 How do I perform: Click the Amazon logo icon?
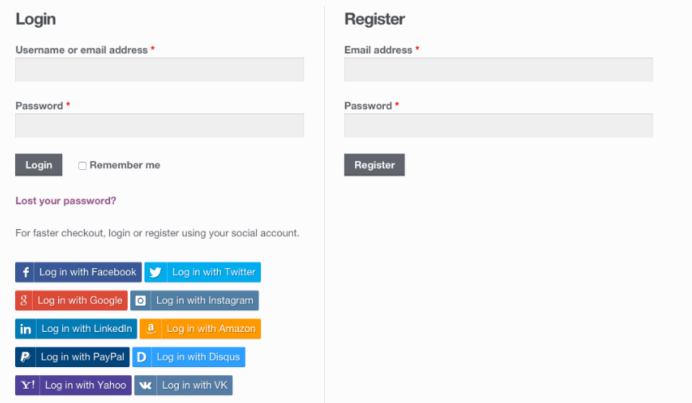[x=151, y=329]
